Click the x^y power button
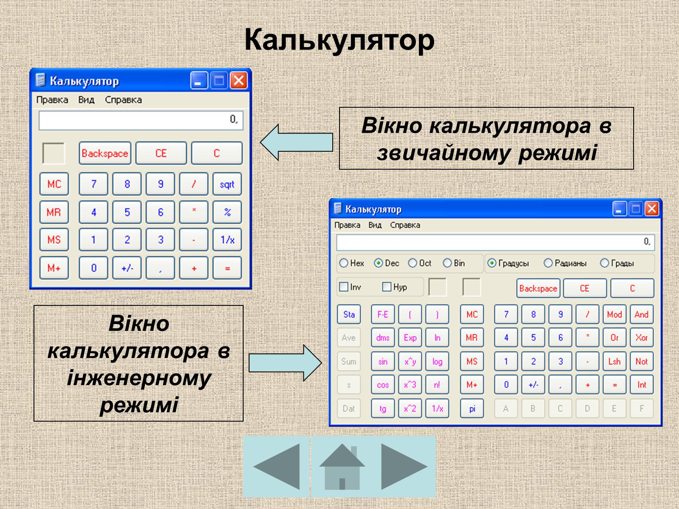 pyautogui.click(x=410, y=361)
